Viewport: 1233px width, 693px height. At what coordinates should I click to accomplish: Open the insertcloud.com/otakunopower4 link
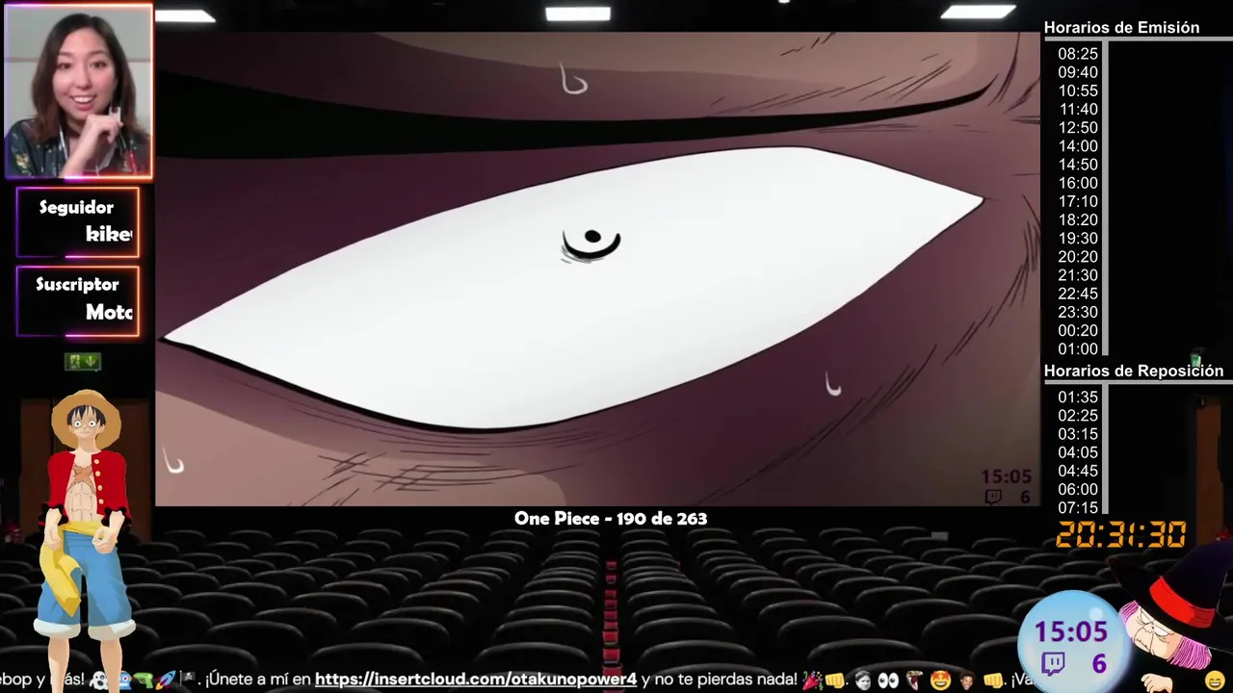(x=476, y=680)
